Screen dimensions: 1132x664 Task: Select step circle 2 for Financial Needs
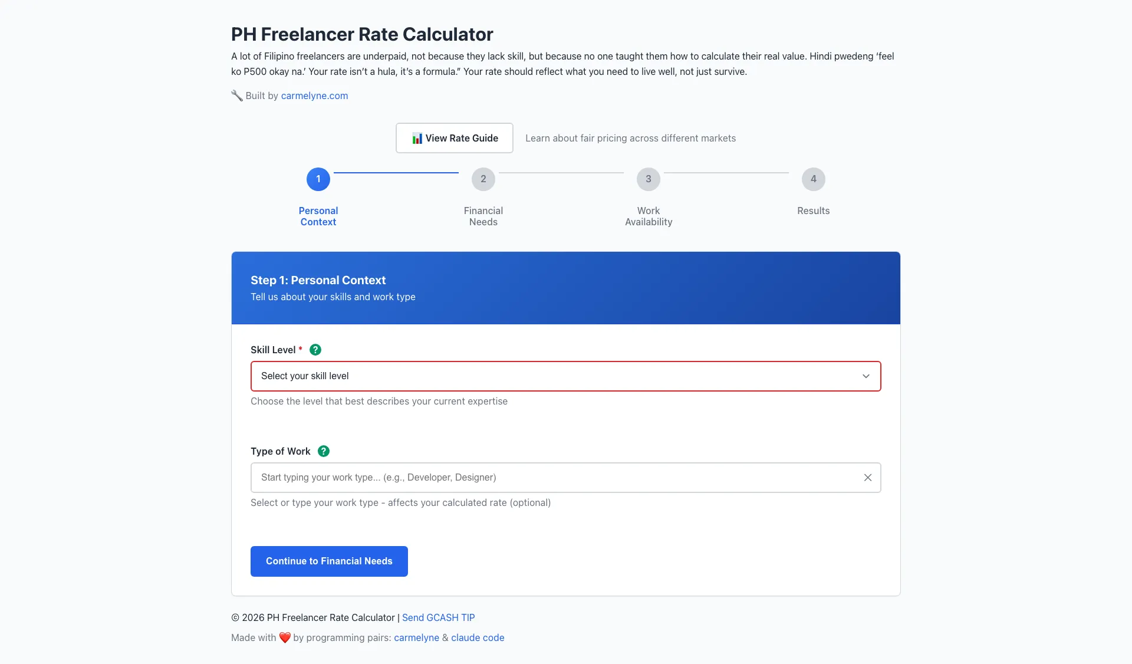(483, 179)
